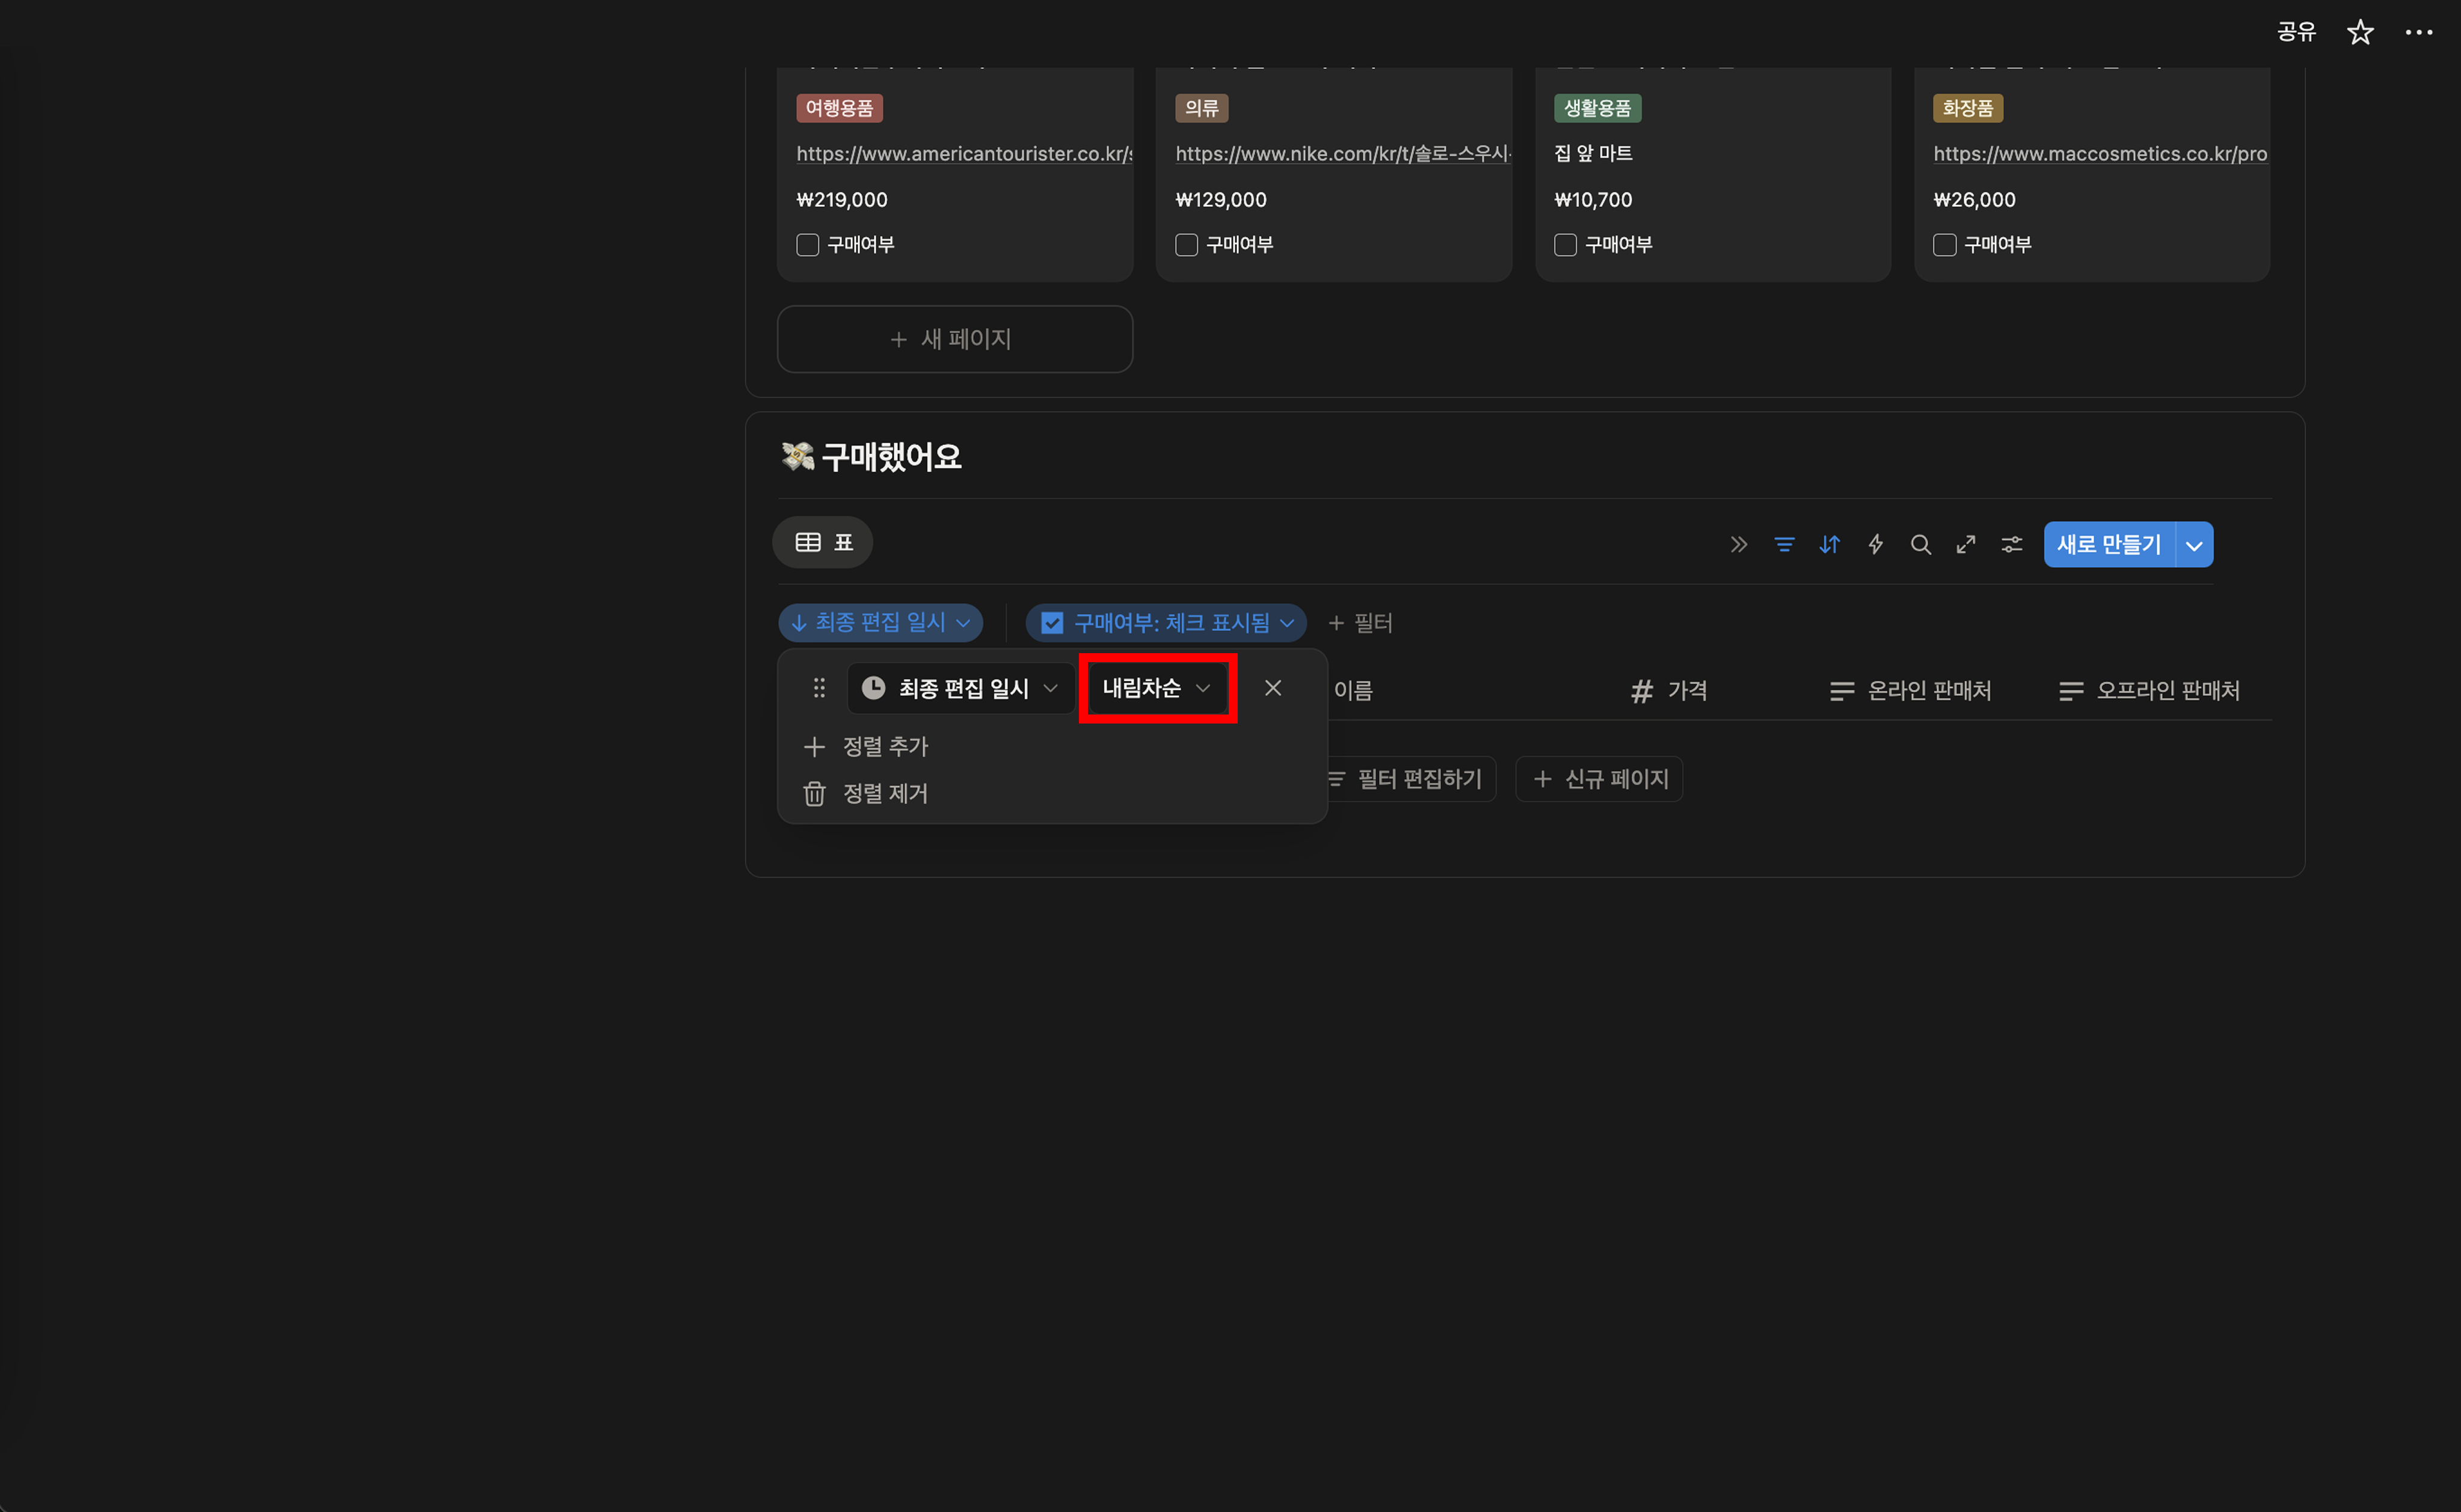Open database in full page via expand icon
2461x1512 pixels.
tap(1966, 544)
